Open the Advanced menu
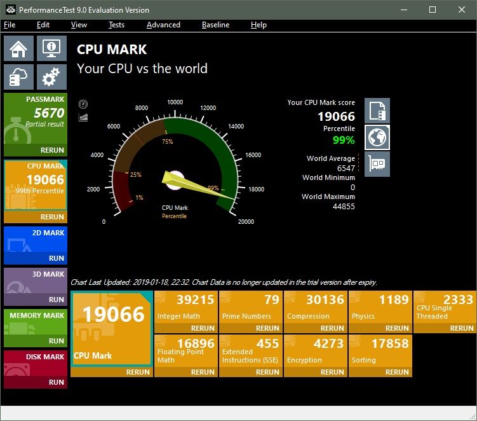This screenshot has height=421, width=477. (x=163, y=25)
